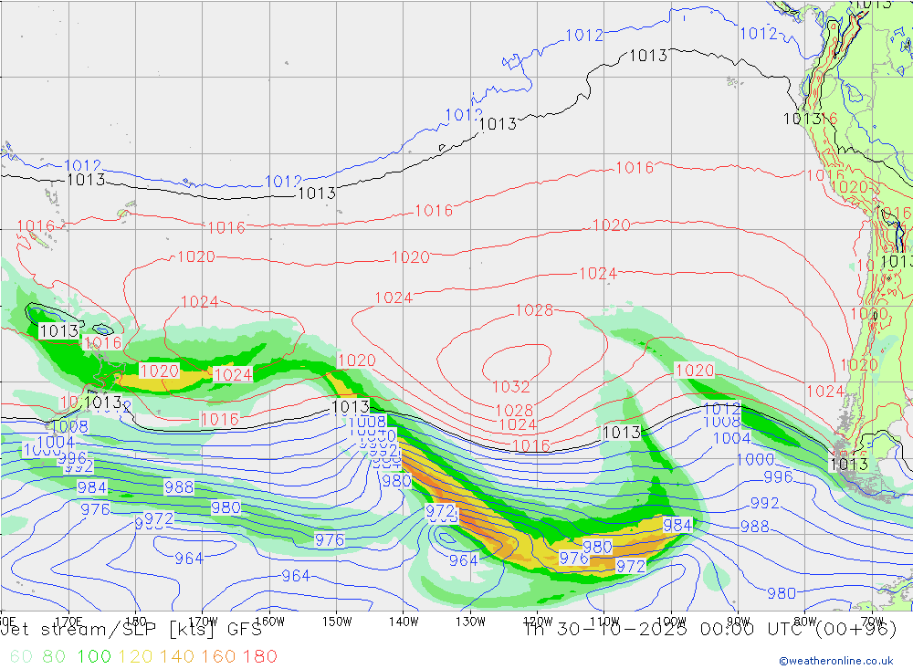Click the 180 kts legend value
Viewport: 913px width, 669px height.
tap(259, 656)
